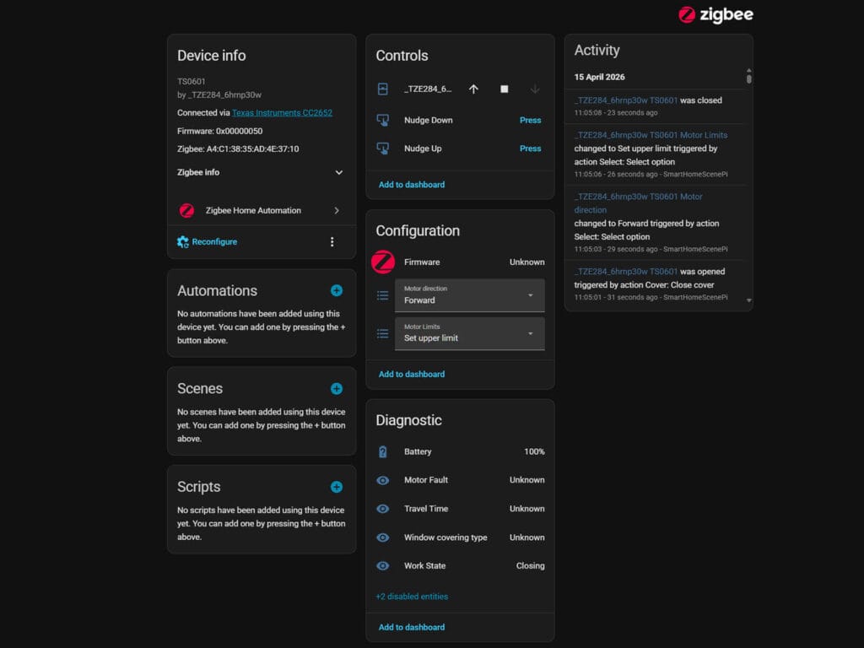864x648 pixels.
Task: Click the eye icon beside Work State
Action: 383,566
